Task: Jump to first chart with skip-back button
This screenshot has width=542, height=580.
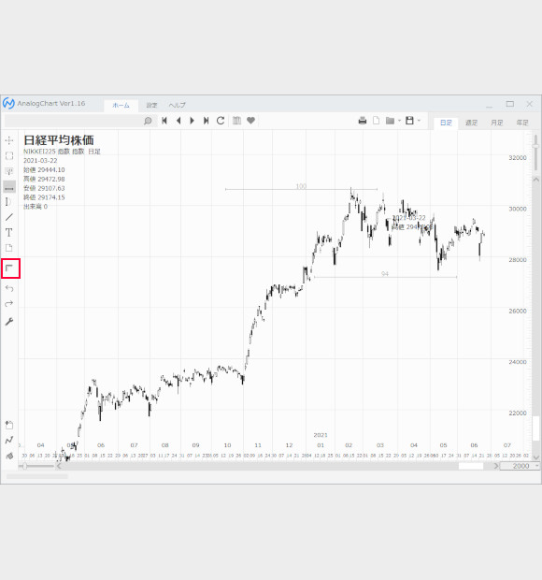Action: tap(164, 121)
